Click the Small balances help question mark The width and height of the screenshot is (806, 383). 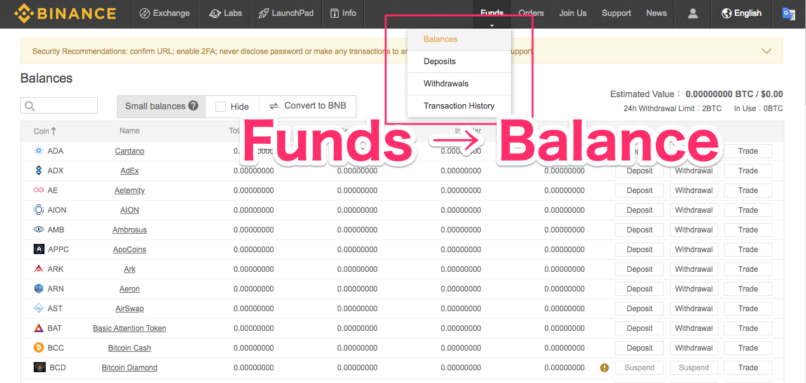193,106
